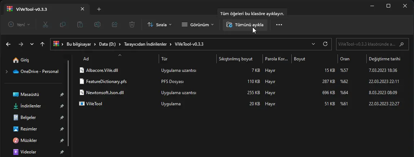This screenshot has height=157, width=414.
Task: Sort by Oran column header
Action: (345, 59)
